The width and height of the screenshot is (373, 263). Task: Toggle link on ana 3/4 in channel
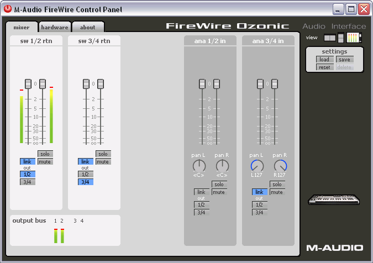pos(260,192)
